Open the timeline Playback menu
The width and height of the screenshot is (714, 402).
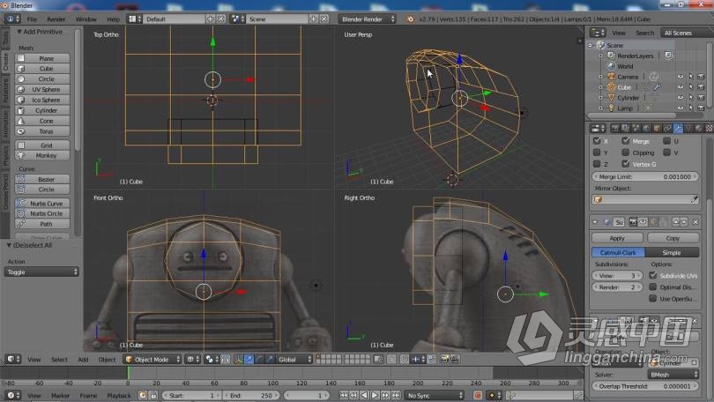[119, 395]
